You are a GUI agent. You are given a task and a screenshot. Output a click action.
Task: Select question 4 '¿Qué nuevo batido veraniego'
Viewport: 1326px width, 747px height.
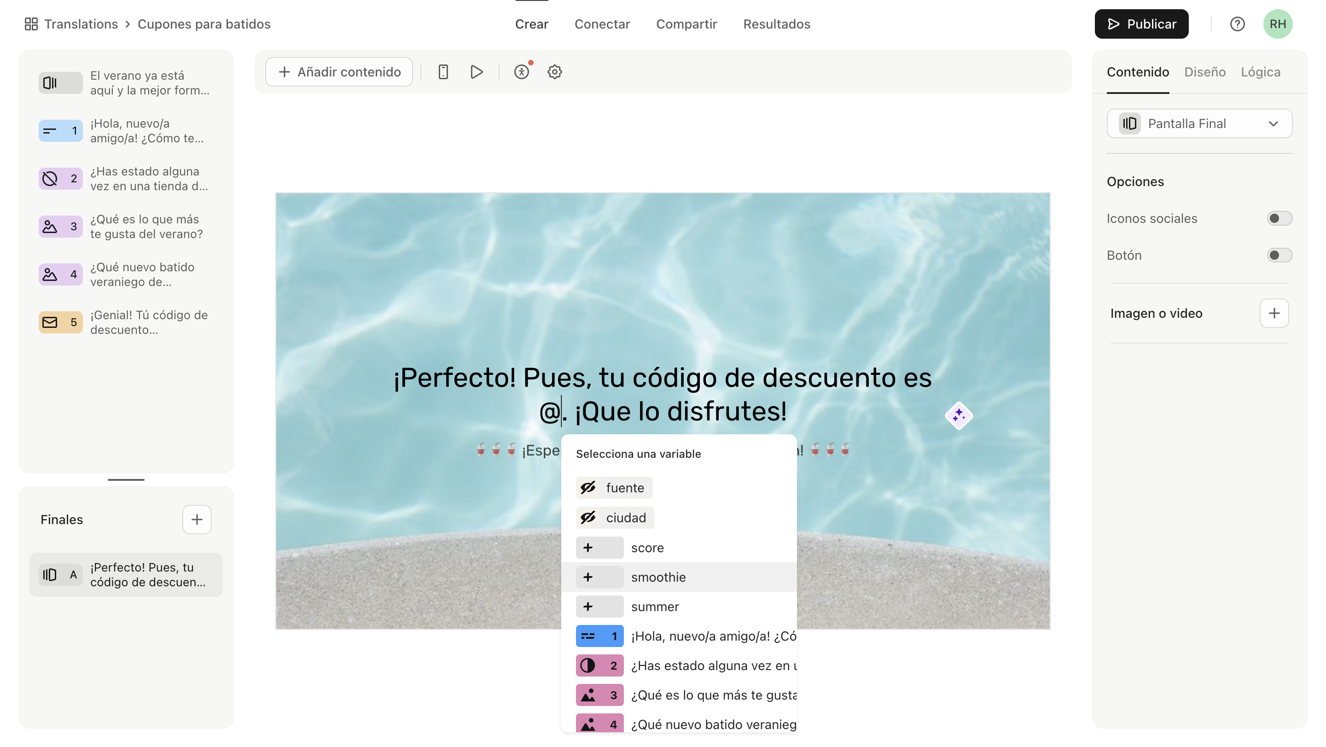[x=126, y=274]
